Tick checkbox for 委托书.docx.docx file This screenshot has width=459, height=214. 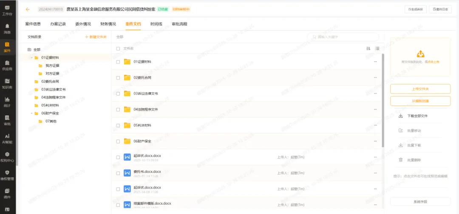118,173
